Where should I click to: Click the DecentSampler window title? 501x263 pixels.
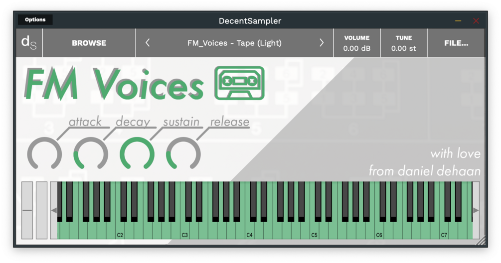(x=250, y=21)
